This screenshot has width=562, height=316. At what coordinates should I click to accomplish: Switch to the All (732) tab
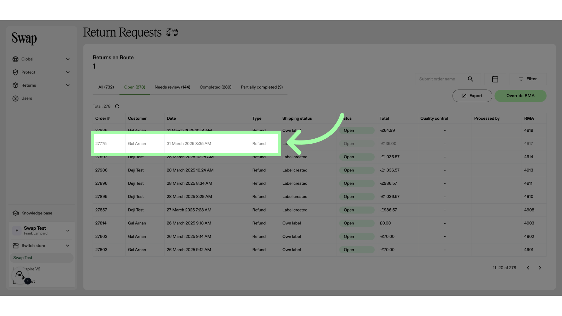(106, 87)
